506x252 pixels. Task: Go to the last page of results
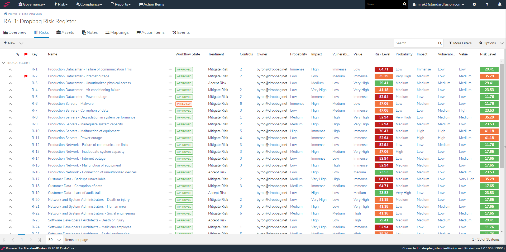tap(40, 240)
